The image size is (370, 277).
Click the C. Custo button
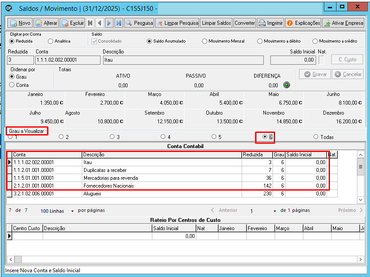tap(347, 59)
